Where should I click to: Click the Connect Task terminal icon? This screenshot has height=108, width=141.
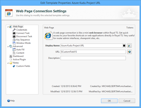click(14, 33)
